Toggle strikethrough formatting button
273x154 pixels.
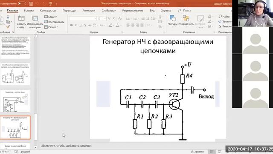(90, 25)
